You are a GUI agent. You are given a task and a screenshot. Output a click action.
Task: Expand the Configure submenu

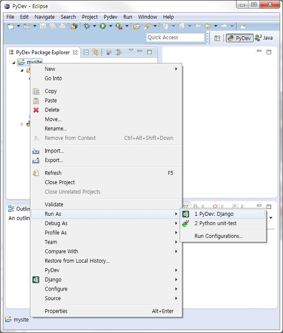tap(106, 289)
